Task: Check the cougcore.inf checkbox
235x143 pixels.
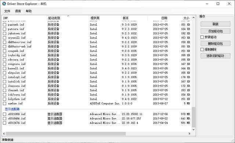Action: 5,64
